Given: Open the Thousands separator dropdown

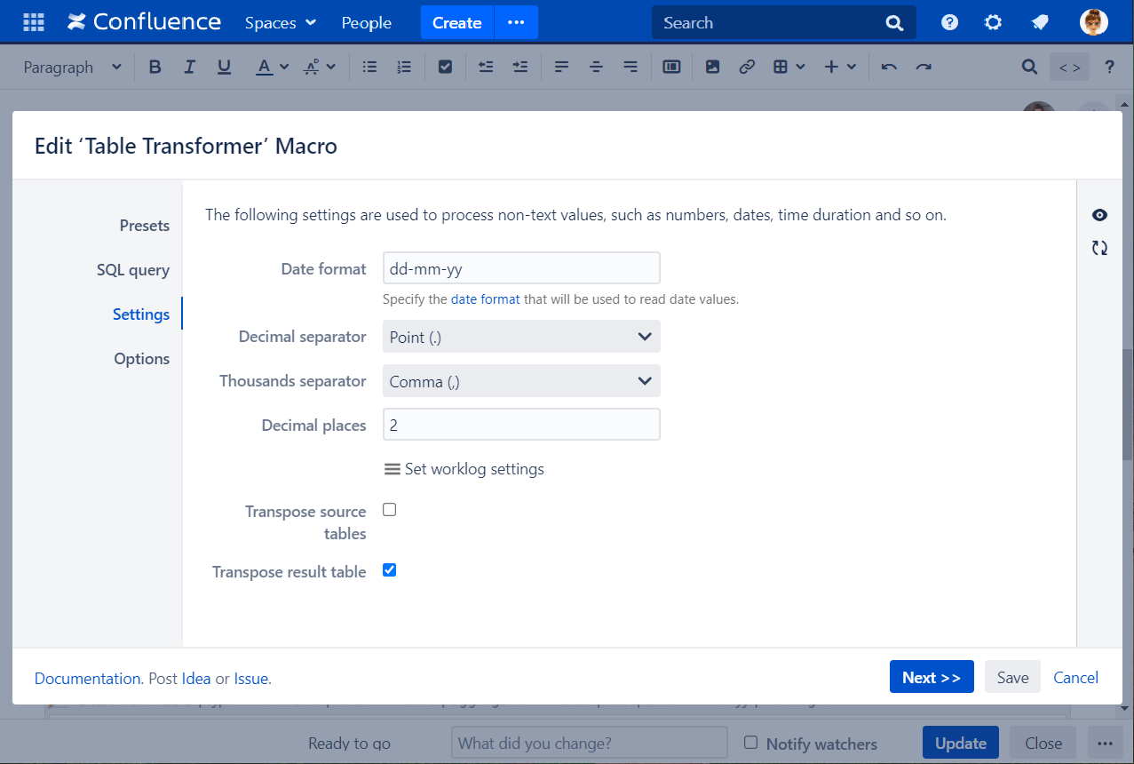Looking at the screenshot, I should [x=521, y=381].
